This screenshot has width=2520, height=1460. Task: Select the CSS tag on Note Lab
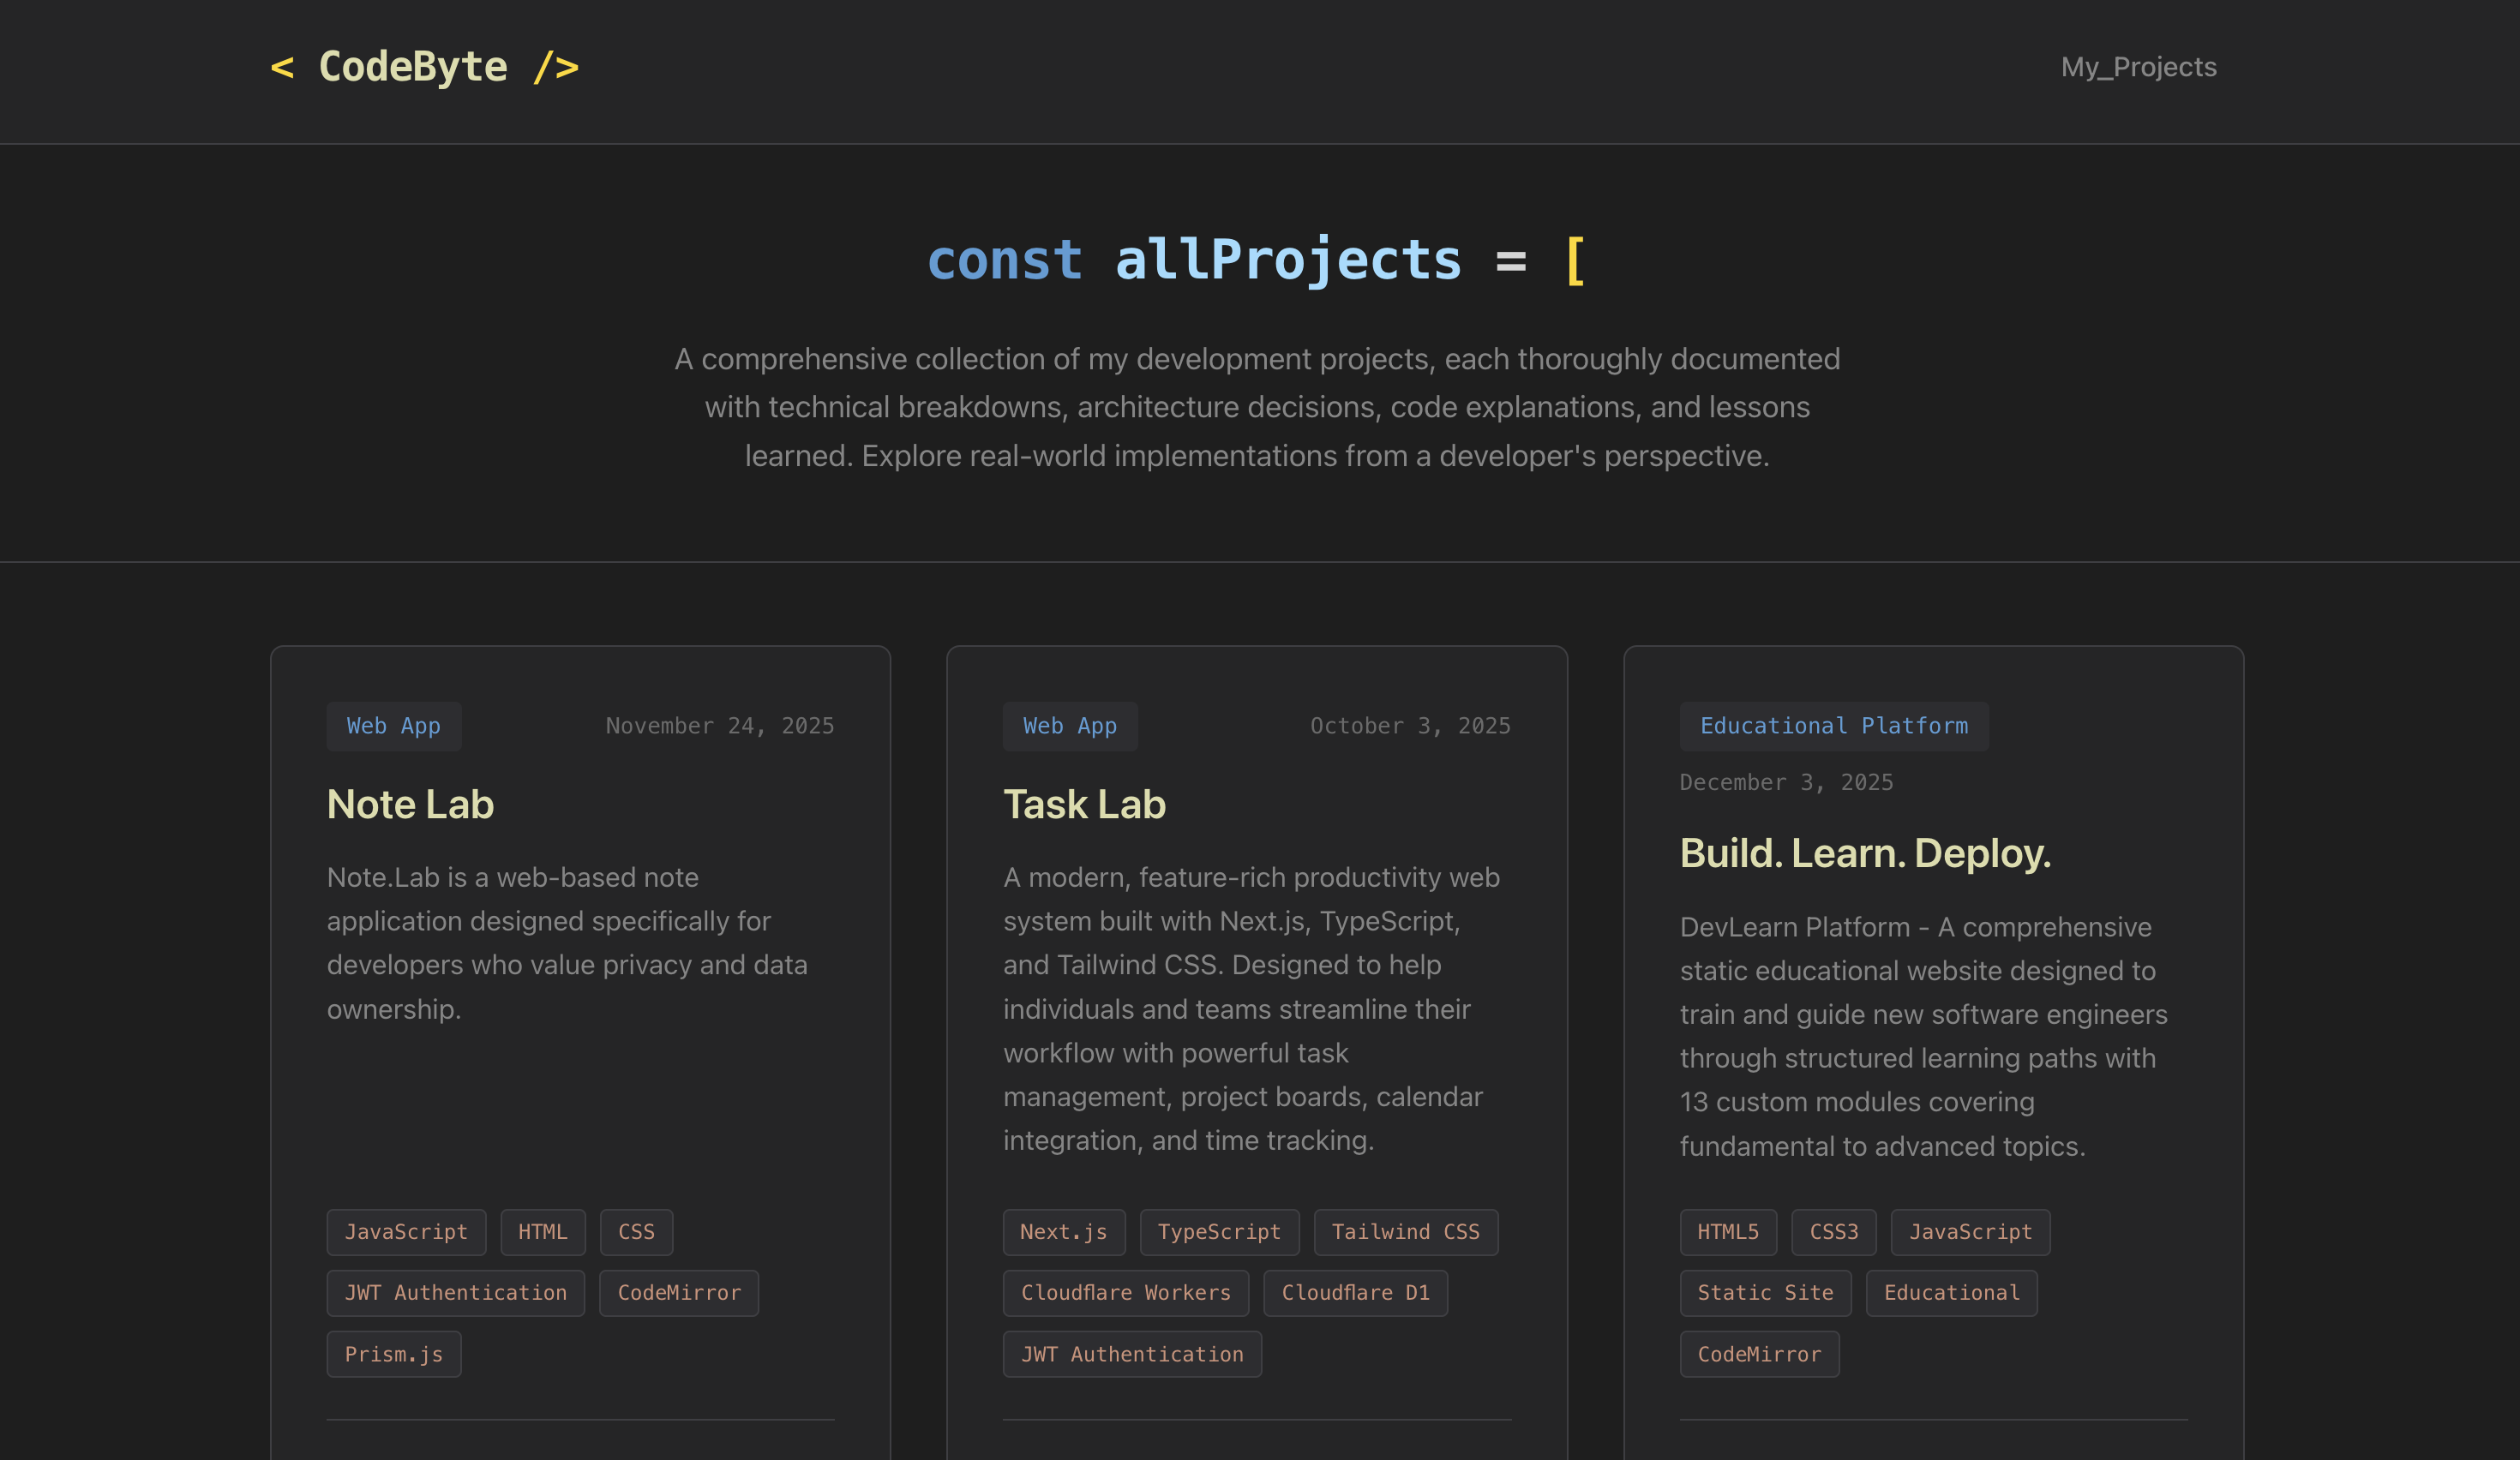(636, 1232)
